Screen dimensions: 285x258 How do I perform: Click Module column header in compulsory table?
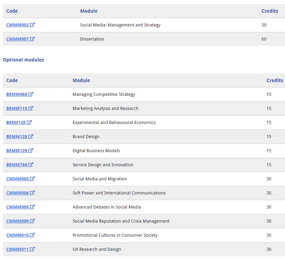click(x=89, y=11)
